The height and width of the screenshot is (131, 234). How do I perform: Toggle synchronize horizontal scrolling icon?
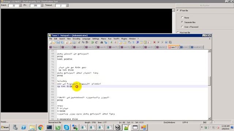[x=124, y=43]
